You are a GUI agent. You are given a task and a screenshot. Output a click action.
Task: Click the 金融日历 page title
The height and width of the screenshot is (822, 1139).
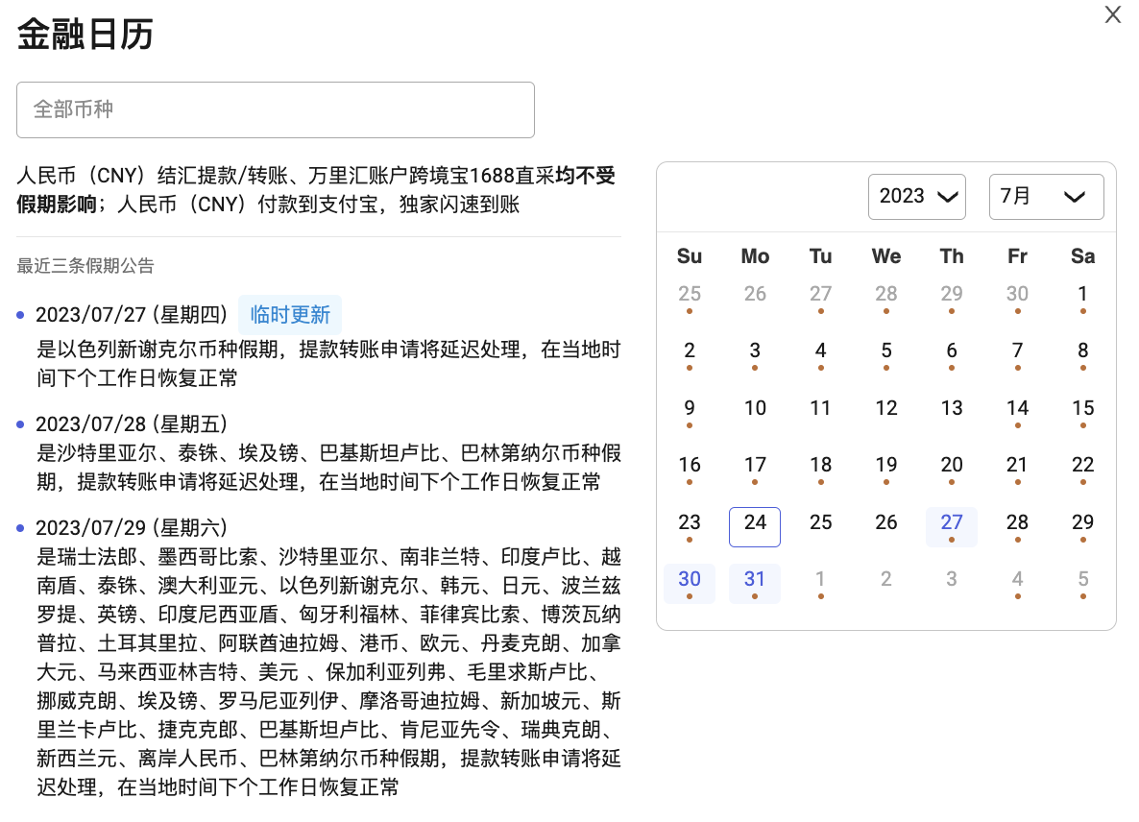pos(86,32)
